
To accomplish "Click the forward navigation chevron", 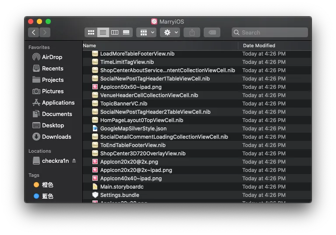I will 45,32.
